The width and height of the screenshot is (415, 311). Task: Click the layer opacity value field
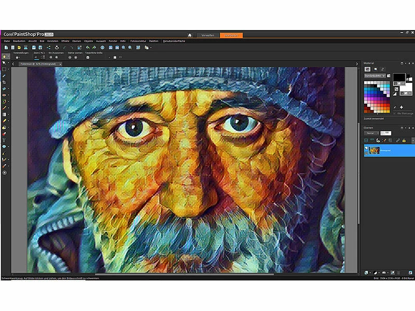click(x=386, y=133)
